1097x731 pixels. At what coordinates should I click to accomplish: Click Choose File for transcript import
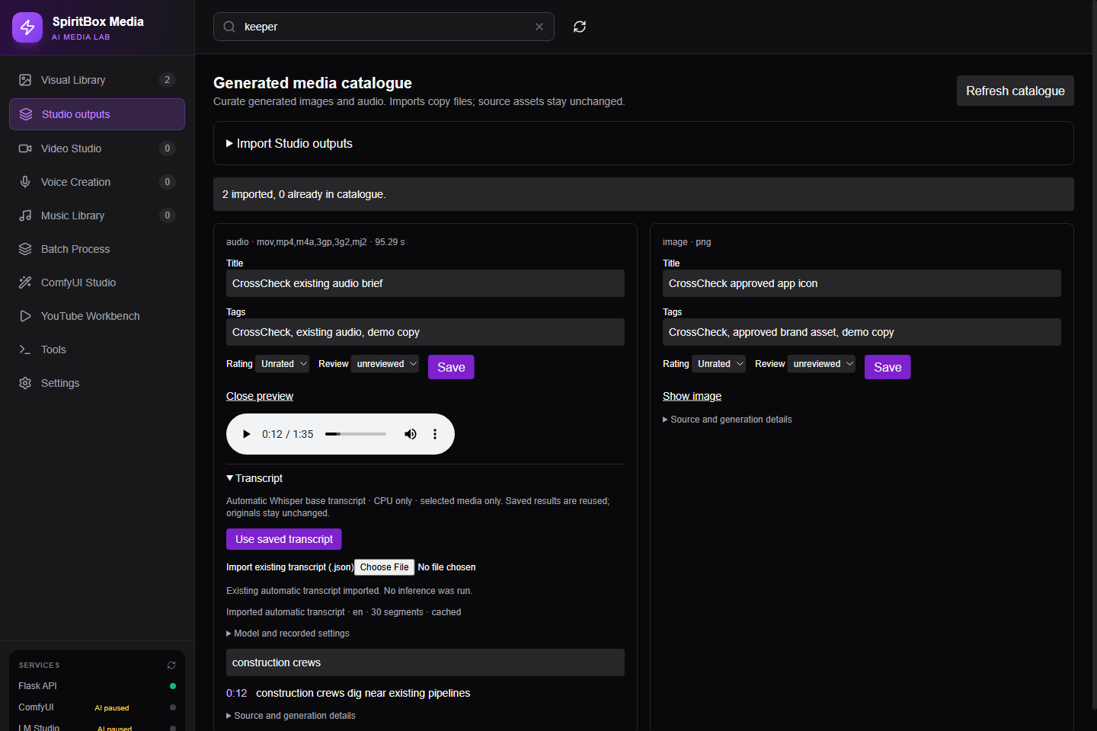[385, 567]
